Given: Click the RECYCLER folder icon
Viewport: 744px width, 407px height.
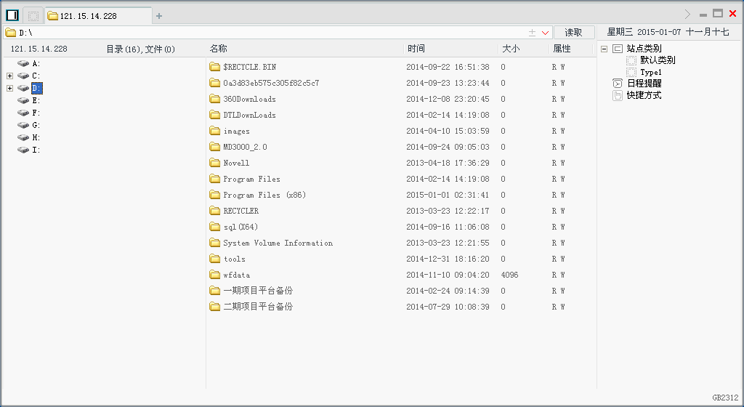Looking at the screenshot, I should 215,211.
